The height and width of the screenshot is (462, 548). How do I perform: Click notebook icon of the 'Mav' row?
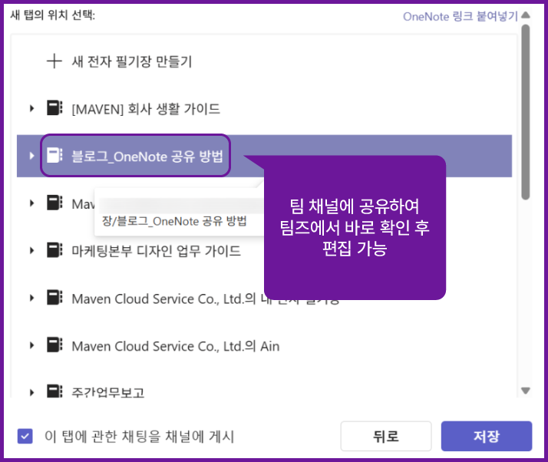54,203
